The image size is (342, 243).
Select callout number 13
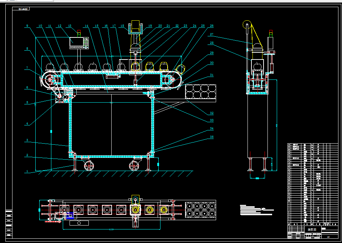pos(70,26)
